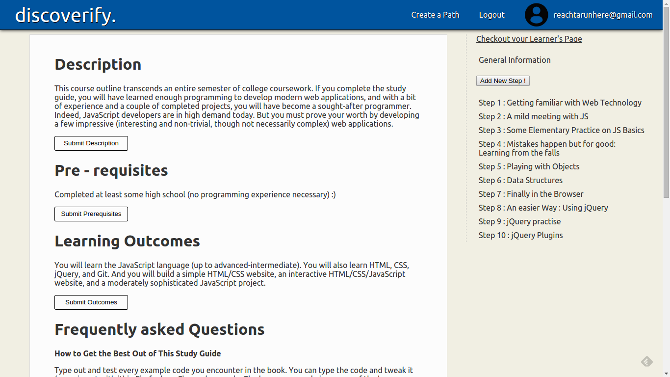Viewport: 670px width, 377px height.
Task: Click the Description heading
Action: [x=98, y=64]
